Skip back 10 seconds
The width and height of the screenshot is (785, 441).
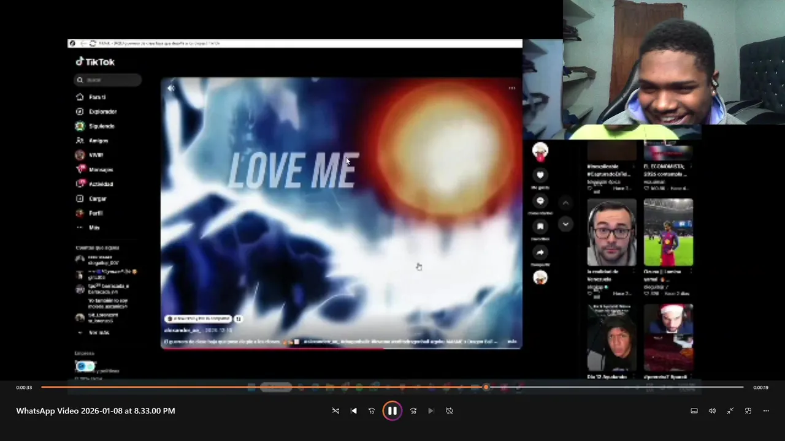371,411
